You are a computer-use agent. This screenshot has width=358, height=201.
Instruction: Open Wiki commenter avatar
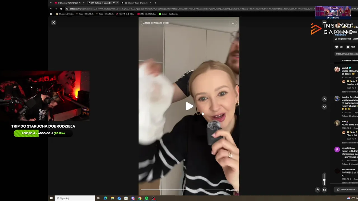(337, 123)
